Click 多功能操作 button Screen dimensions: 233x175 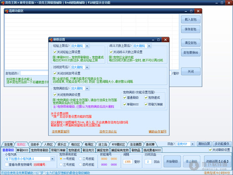(x=222, y=144)
